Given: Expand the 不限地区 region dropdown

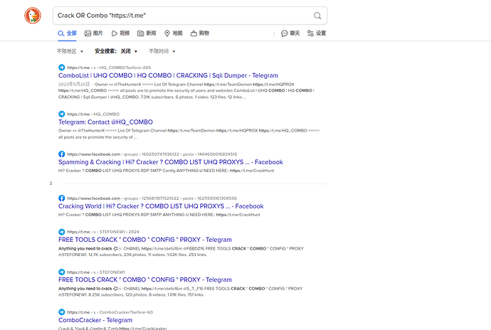Looking at the screenshot, I should pos(70,51).
